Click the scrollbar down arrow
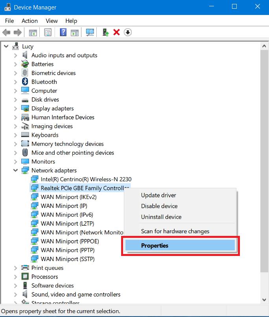This screenshot has width=269, height=317. [x=264, y=300]
